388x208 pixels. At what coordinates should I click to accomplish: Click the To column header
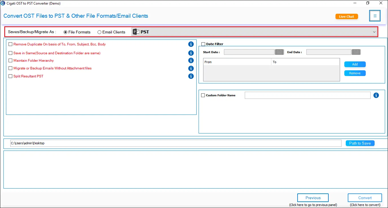pyautogui.click(x=305, y=62)
